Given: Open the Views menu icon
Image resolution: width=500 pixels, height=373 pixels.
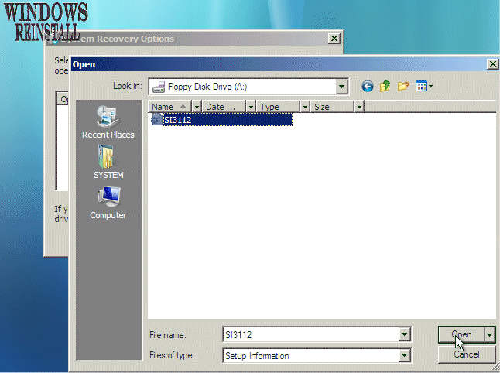Looking at the screenshot, I should coord(424,87).
